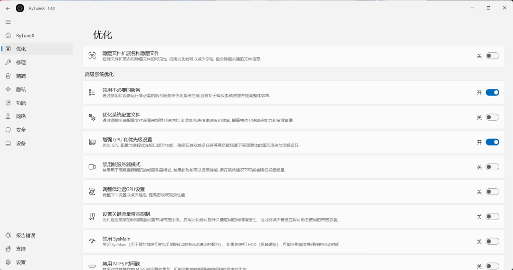This screenshot has width=513, height=270.
Task: Open the 设备 page label
Action: [x=21, y=144]
